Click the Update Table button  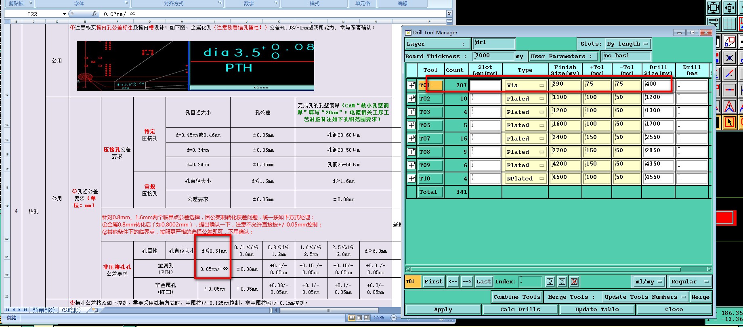tap(597, 309)
